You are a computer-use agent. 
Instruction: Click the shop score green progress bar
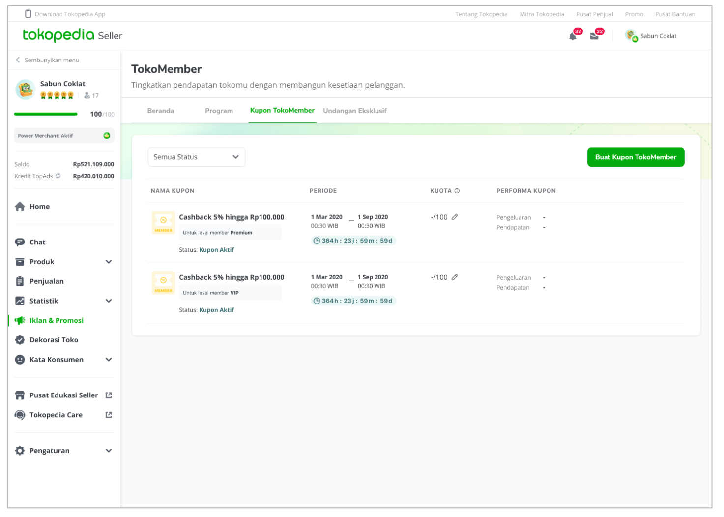[46, 114]
